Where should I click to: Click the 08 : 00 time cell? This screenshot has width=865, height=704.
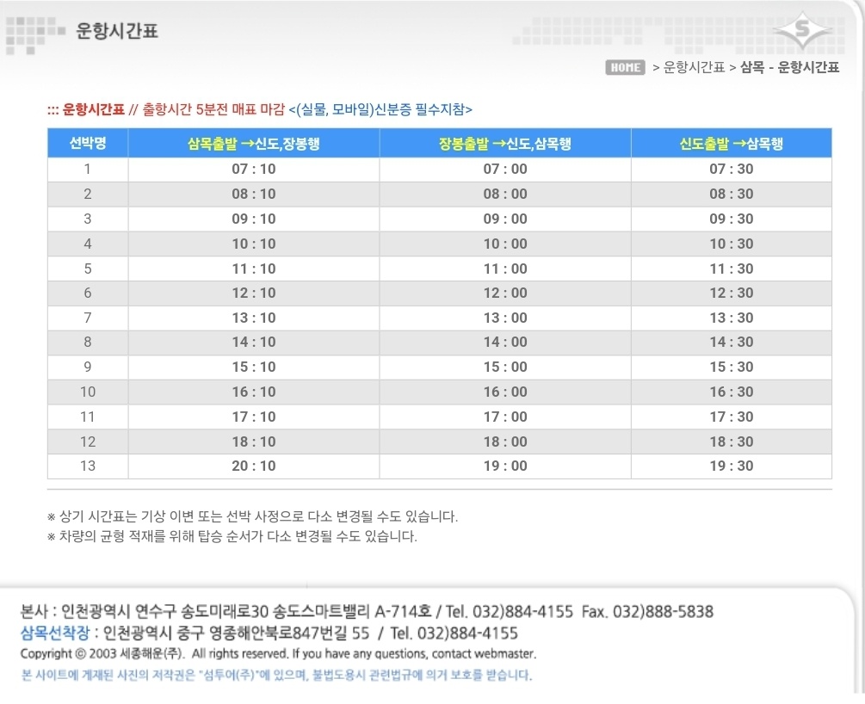tap(505, 195)
